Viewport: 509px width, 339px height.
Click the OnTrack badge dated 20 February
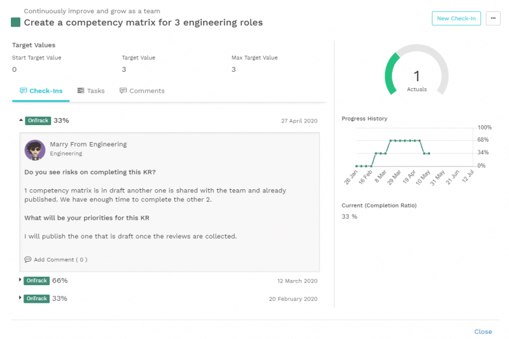[x=37, y=298]
